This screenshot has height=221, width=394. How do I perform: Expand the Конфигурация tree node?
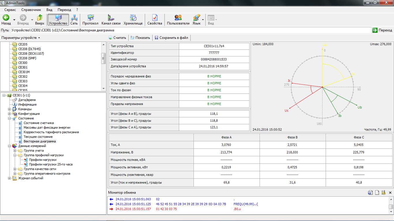point(10,114)
